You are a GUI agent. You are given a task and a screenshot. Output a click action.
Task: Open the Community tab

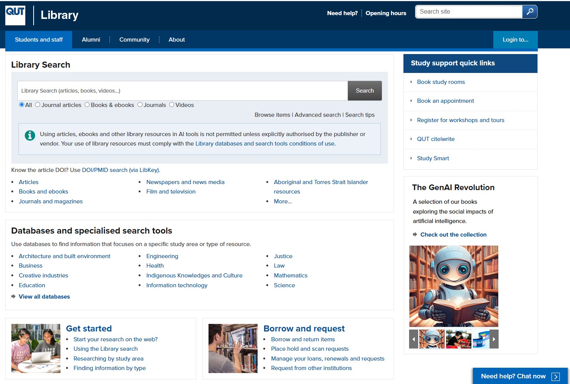tap(134, 39)
